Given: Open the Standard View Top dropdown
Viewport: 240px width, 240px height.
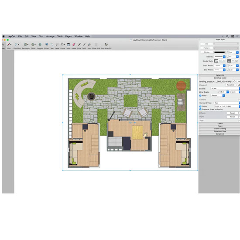Looking at the screenshot, I should (226, 103).
